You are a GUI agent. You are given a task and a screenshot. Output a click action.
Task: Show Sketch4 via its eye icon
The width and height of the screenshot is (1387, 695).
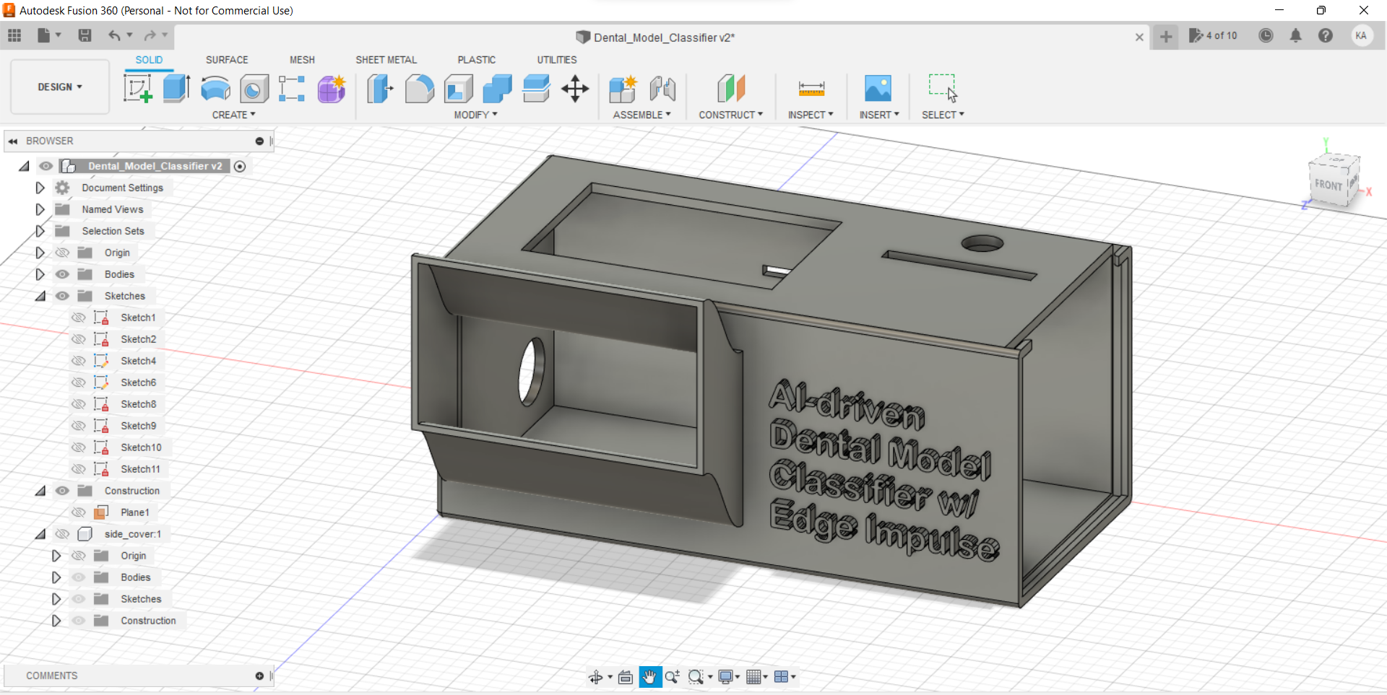tap(79, 361)
